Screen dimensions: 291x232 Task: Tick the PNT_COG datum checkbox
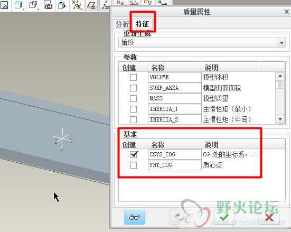click(133, 165)
